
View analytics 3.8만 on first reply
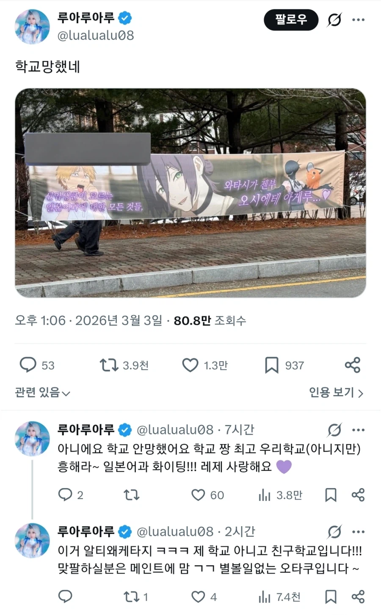coord(280,495)
